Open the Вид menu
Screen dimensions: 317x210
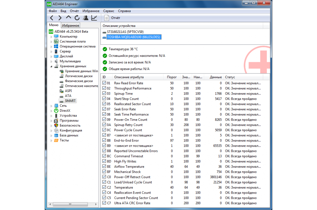tap(63, 11)
